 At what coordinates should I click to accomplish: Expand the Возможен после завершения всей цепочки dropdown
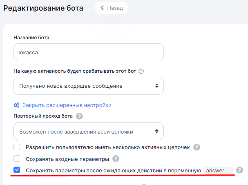[x=89, y=131]
